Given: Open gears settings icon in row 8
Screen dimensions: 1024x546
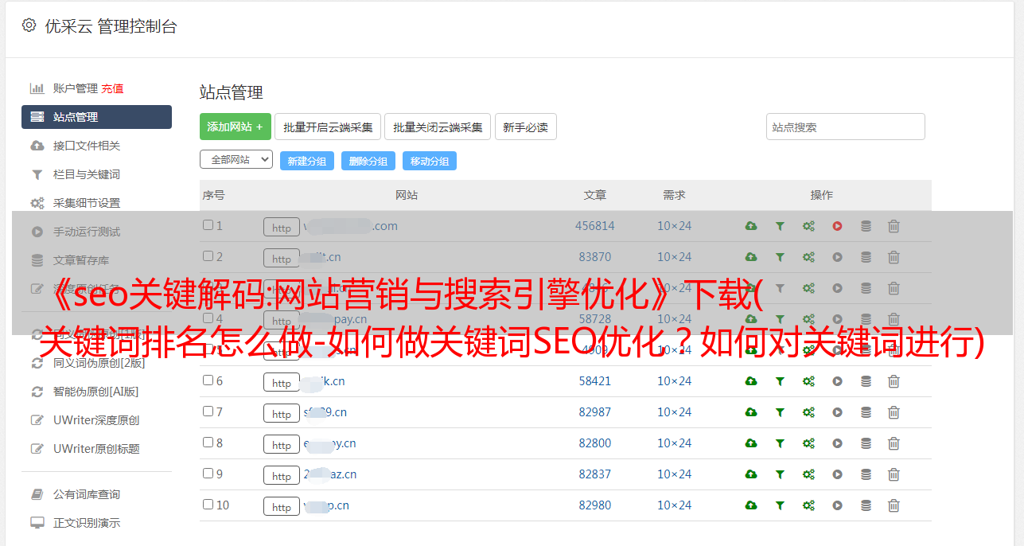Looking at the screenshot, I should click(x=808, y=443).
